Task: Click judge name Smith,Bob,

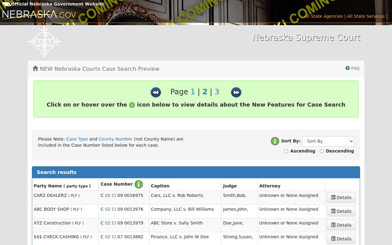Action: tap(235, 195)
